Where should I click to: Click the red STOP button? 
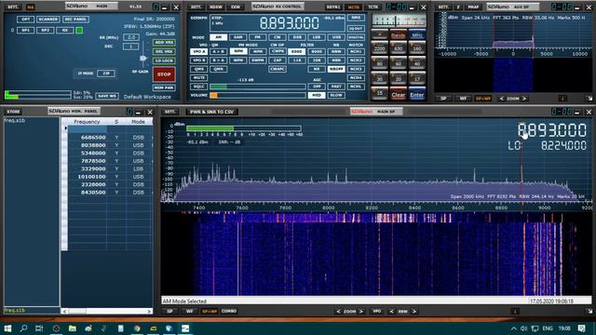(164, 74)
